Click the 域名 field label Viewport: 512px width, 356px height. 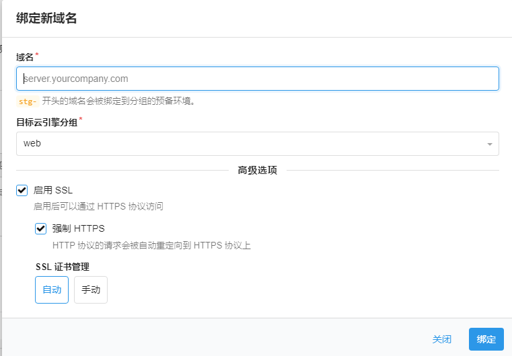click(x=25, y=57)
